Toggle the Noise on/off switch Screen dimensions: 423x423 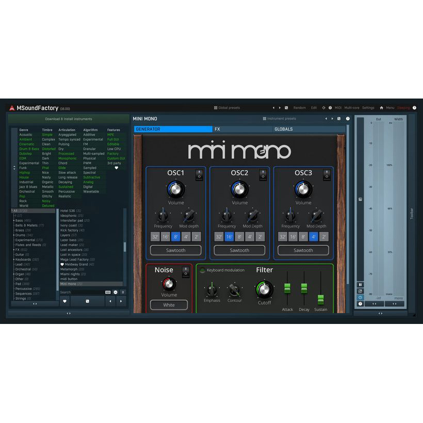pos(186,272)
